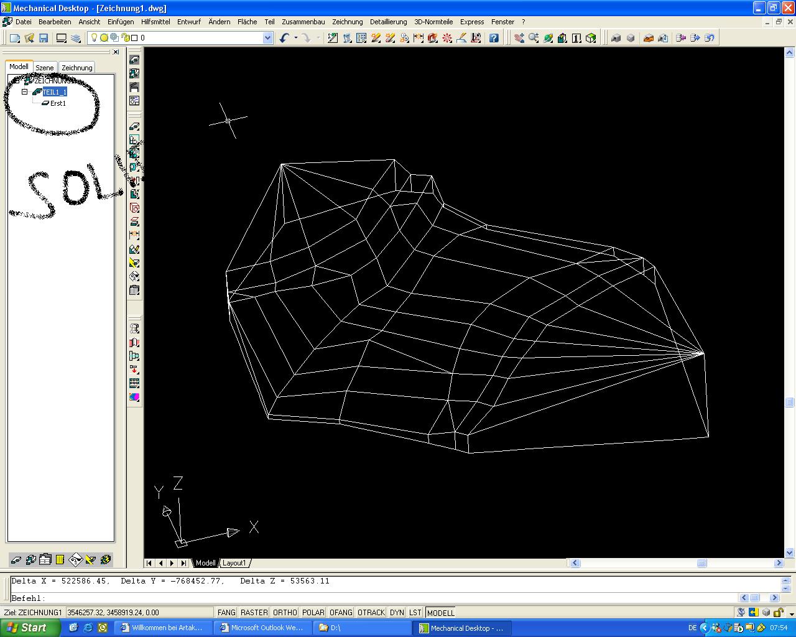
Task: Click the Open file icon in the toolbar
Action: pyautogui.click(x=29, y=38)
